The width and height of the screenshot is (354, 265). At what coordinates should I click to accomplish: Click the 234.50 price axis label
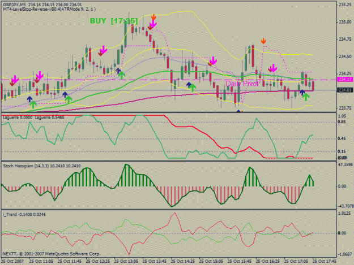(x=345, y=57)
